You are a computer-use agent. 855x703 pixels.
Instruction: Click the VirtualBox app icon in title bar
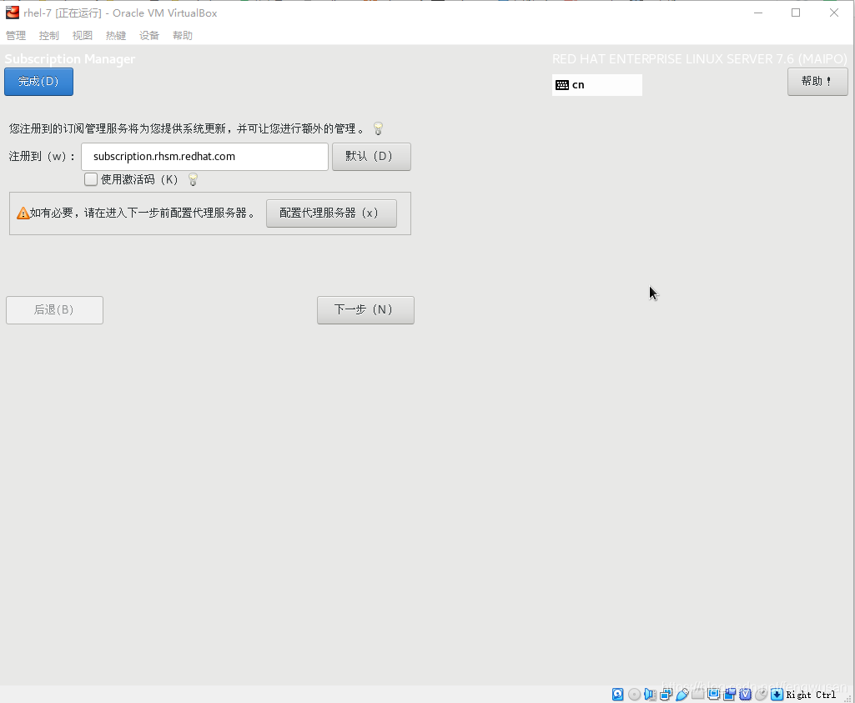[x=12, y=13]
